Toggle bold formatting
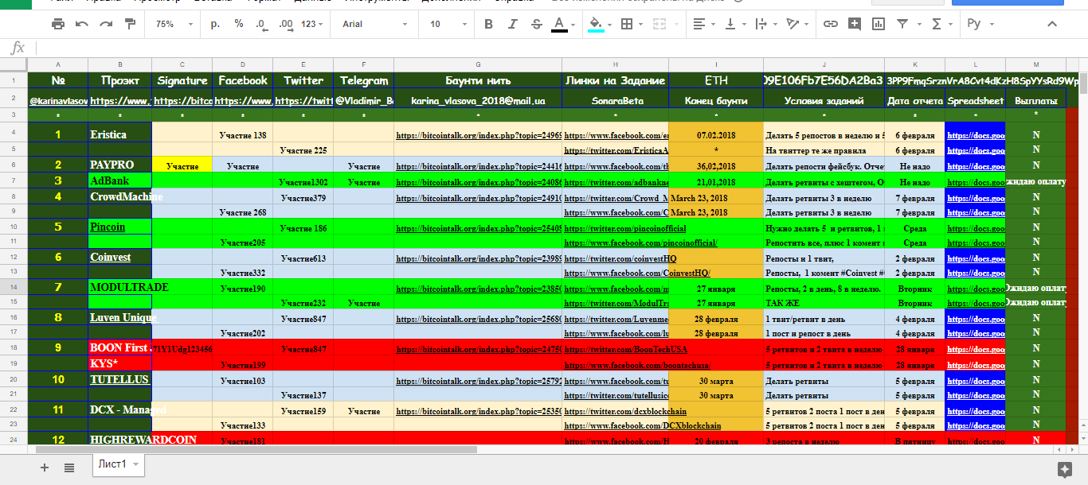1088x485 pixels. pyautogui.click(x=489, y=24)
